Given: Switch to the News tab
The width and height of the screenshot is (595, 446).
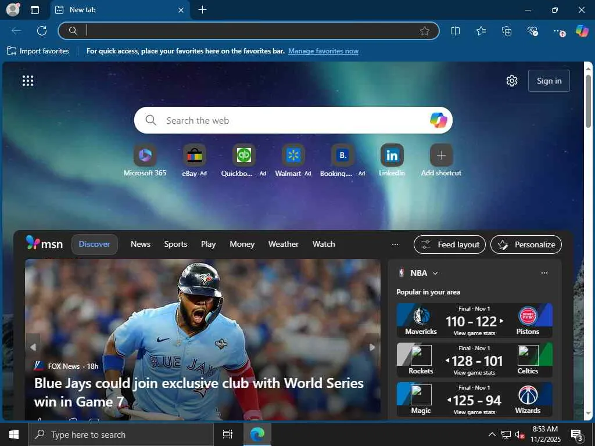Looking at the screenshot, I should [141, 244].
